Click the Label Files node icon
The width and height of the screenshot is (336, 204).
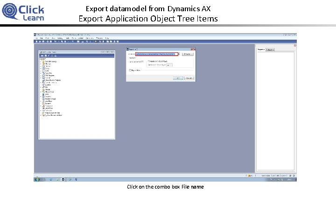click(x=43, y=108)
